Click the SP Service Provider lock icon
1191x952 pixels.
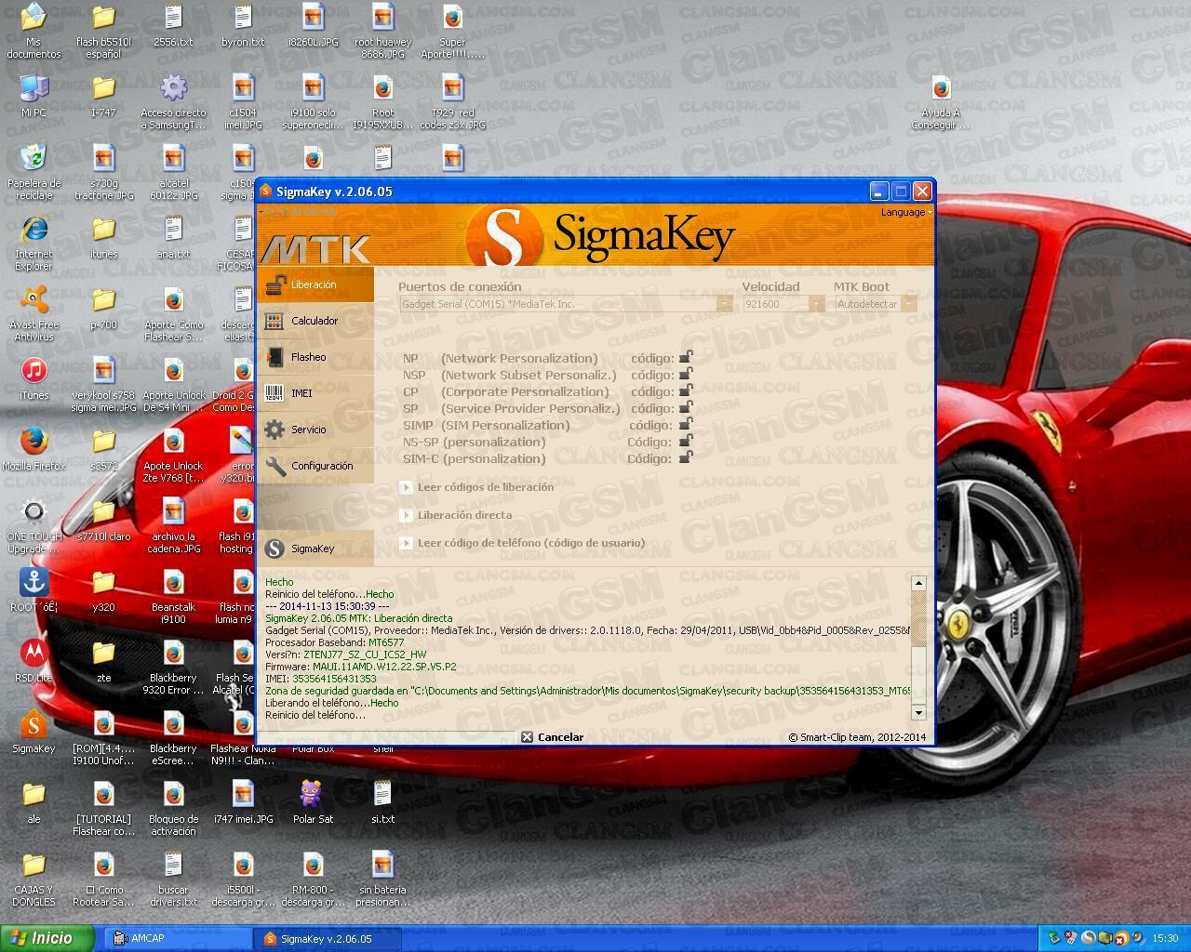click(686, 407)
